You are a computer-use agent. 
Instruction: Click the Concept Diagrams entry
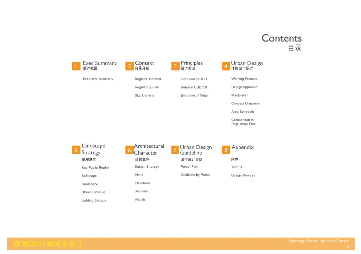tap(245, 103)
